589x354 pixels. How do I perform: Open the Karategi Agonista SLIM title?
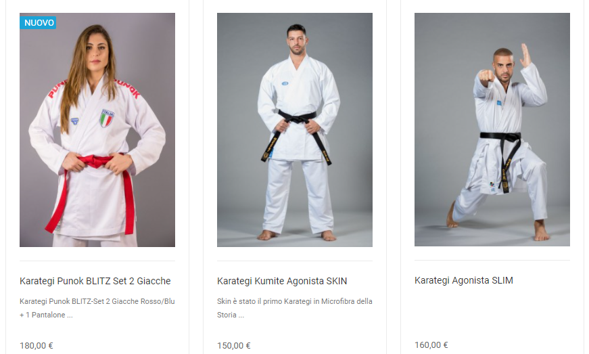tap(463, 280)
